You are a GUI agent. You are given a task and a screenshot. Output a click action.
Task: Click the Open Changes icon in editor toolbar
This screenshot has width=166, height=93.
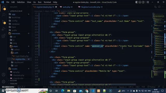tap(155, 7)
